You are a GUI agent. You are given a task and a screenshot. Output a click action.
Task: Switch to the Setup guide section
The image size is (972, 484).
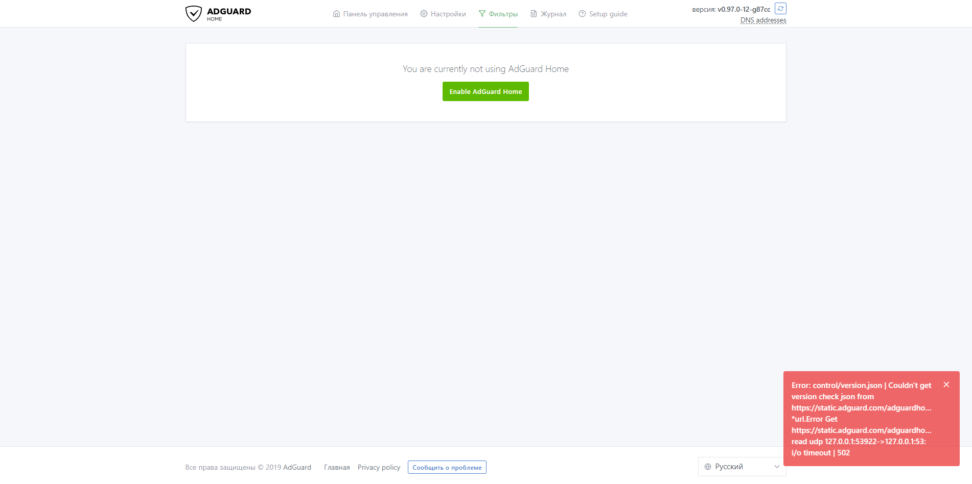coord(608,14)
